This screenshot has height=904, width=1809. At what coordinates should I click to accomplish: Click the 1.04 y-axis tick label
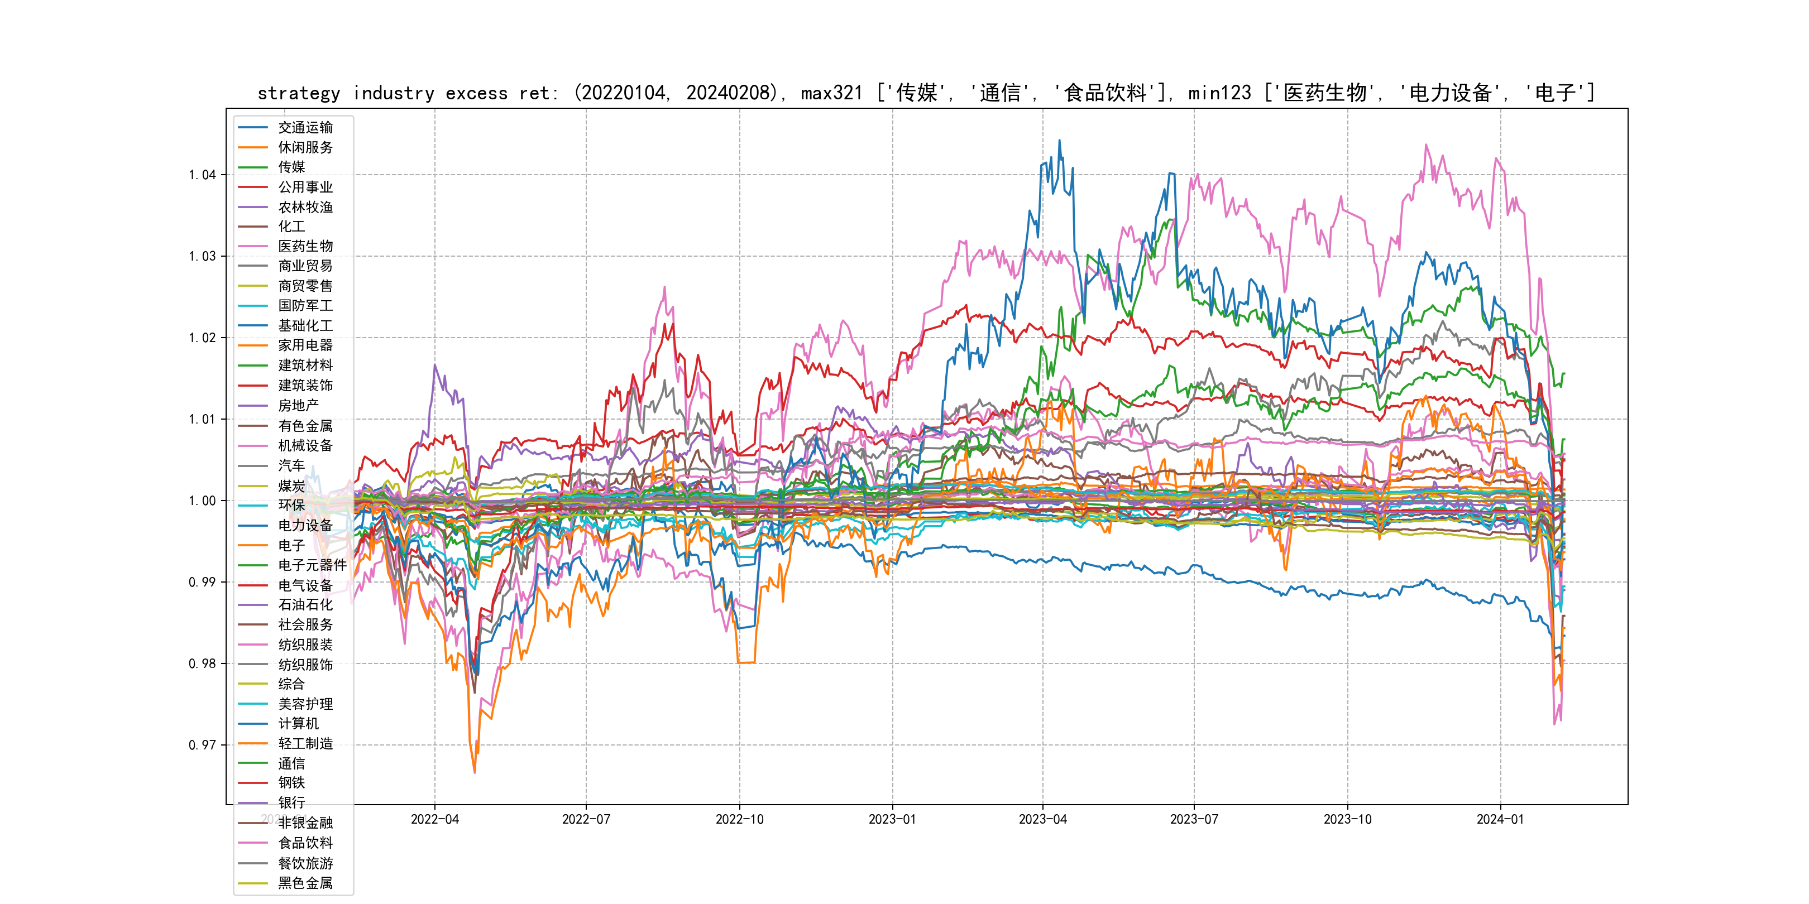pyautogui.click(x=202, y=175)
